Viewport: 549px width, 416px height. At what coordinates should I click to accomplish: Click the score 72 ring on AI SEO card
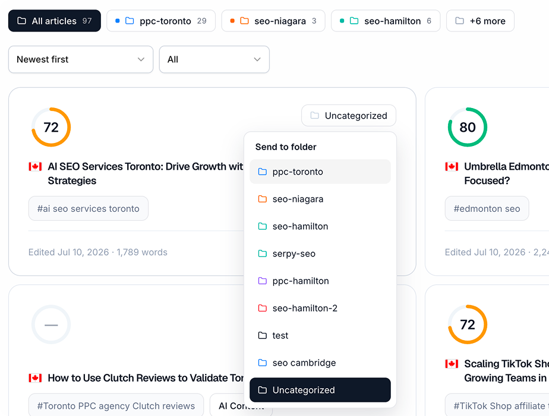pyautogui.click(x=51, y=127)
